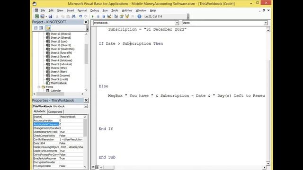303x170 pixels.
Task: Select the Calendar form in project tree
Action: tap(56, 91)
